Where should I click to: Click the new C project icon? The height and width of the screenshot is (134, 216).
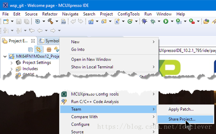(91, 21)
